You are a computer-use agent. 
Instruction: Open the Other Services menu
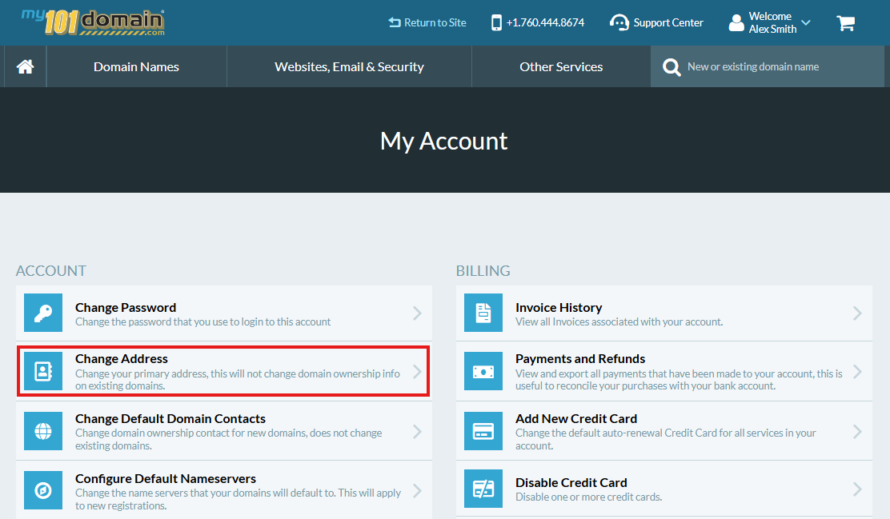(561, 66)
